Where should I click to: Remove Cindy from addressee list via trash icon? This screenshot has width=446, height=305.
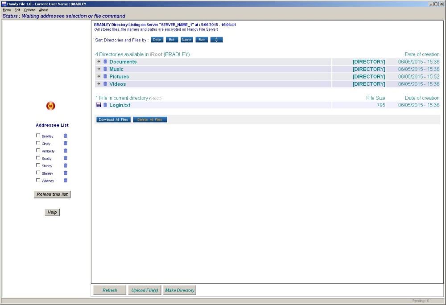[66, 143]
